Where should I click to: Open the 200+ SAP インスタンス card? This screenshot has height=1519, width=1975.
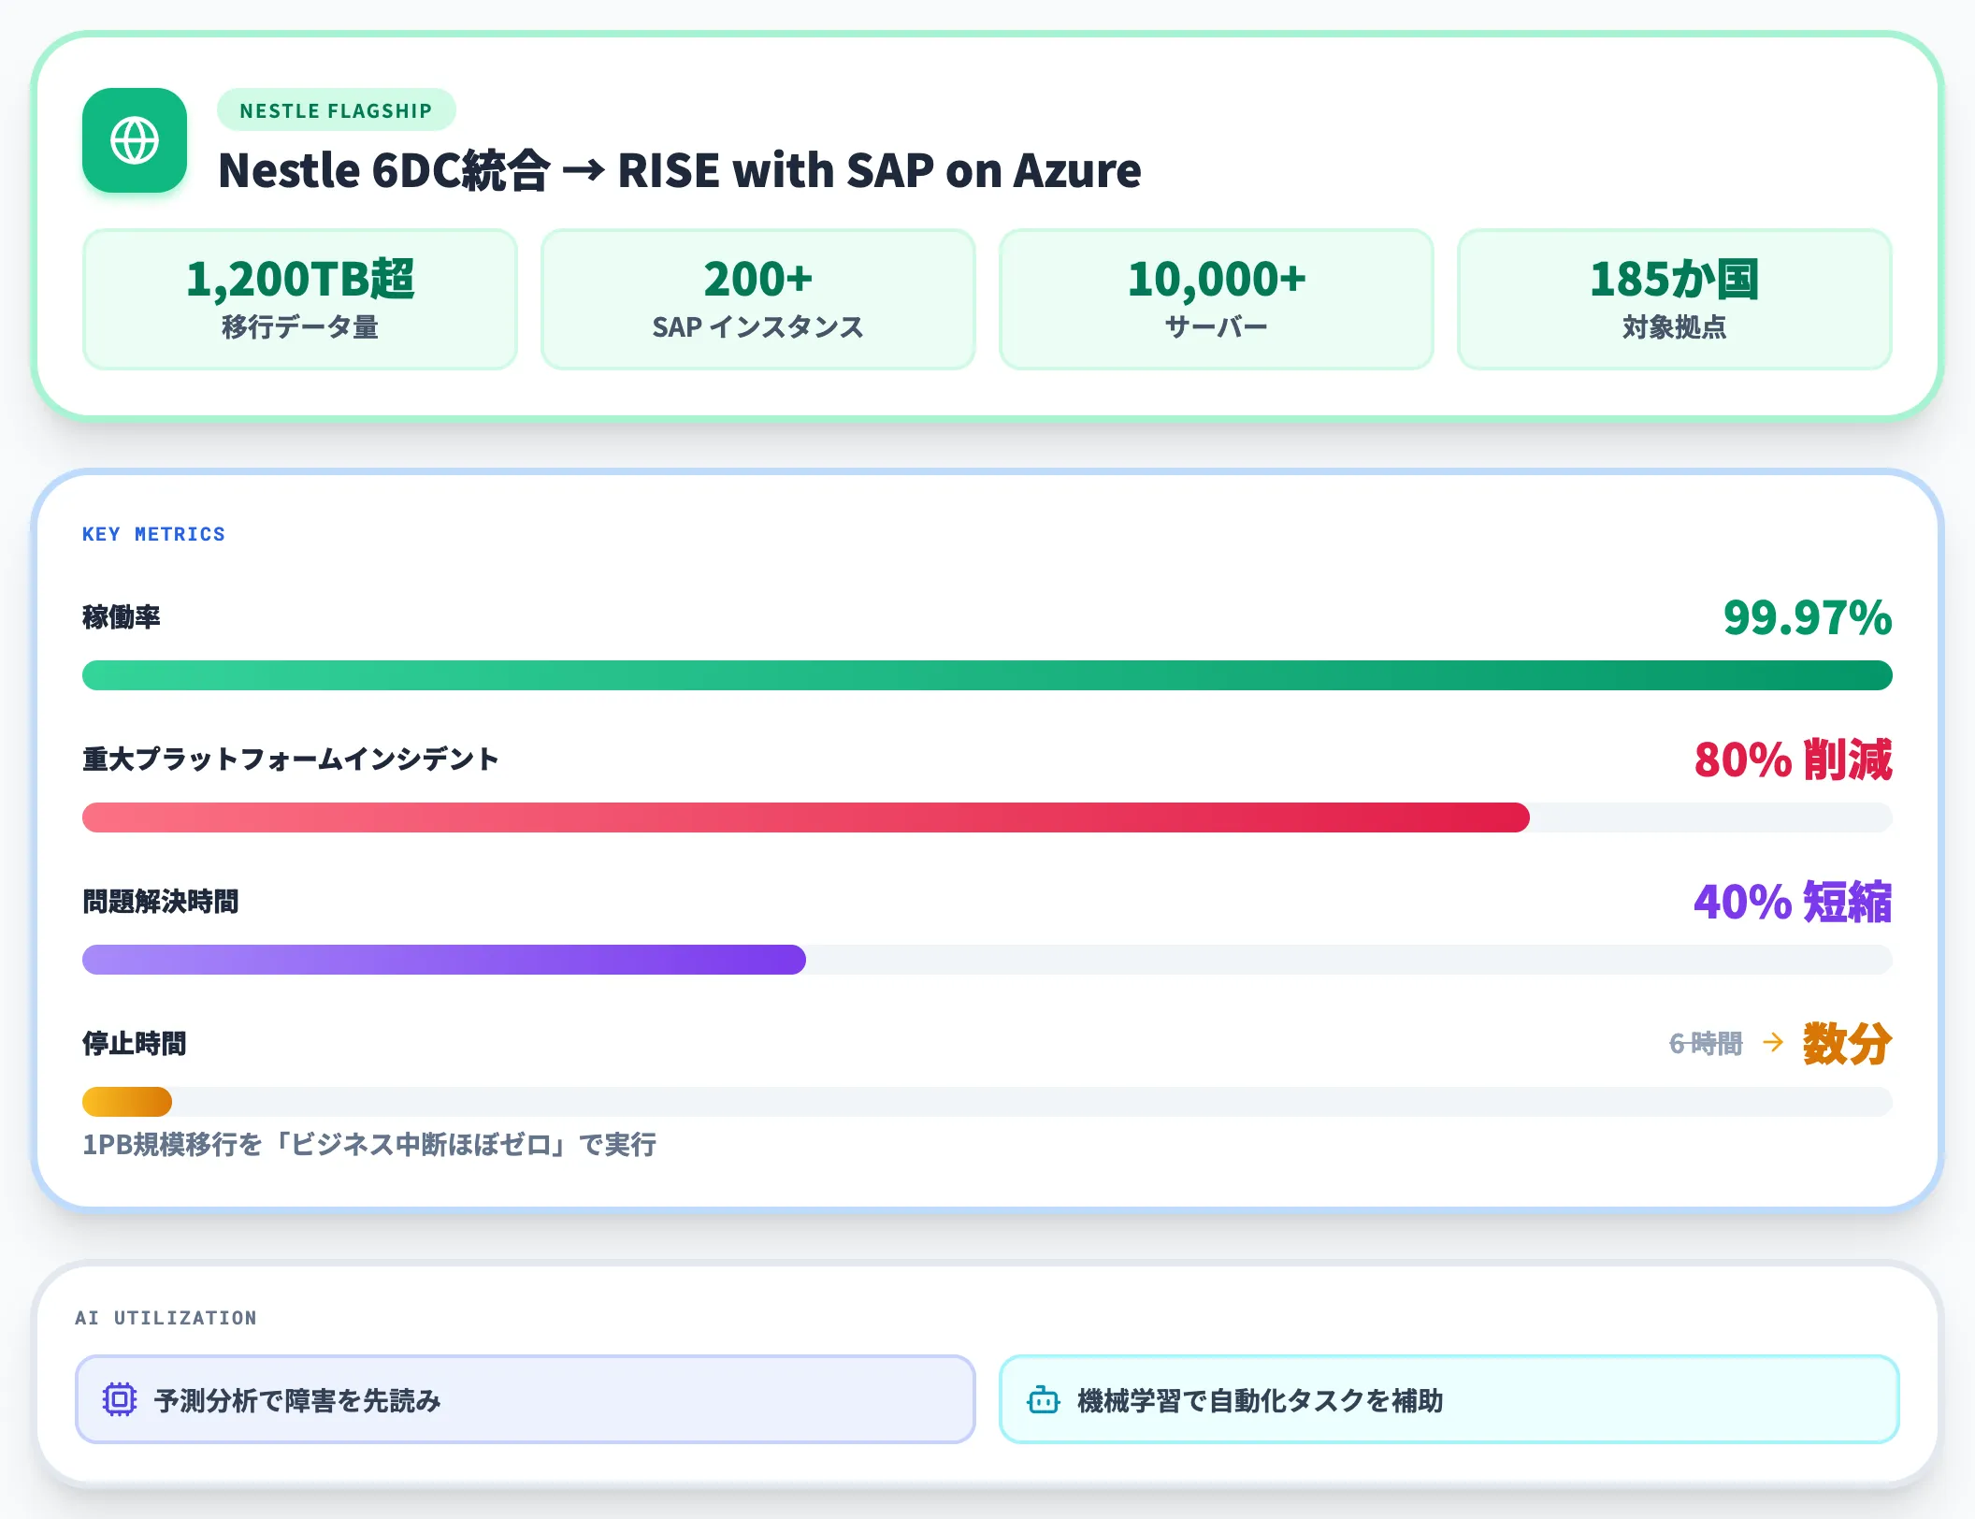point(758,299)
